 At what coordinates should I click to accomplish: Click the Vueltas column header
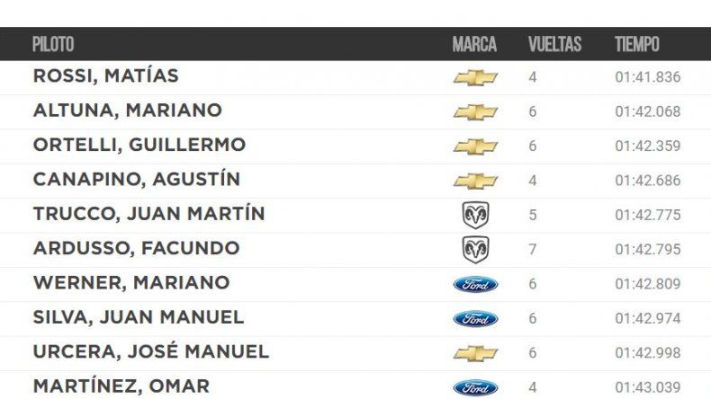tap(554, 44)
